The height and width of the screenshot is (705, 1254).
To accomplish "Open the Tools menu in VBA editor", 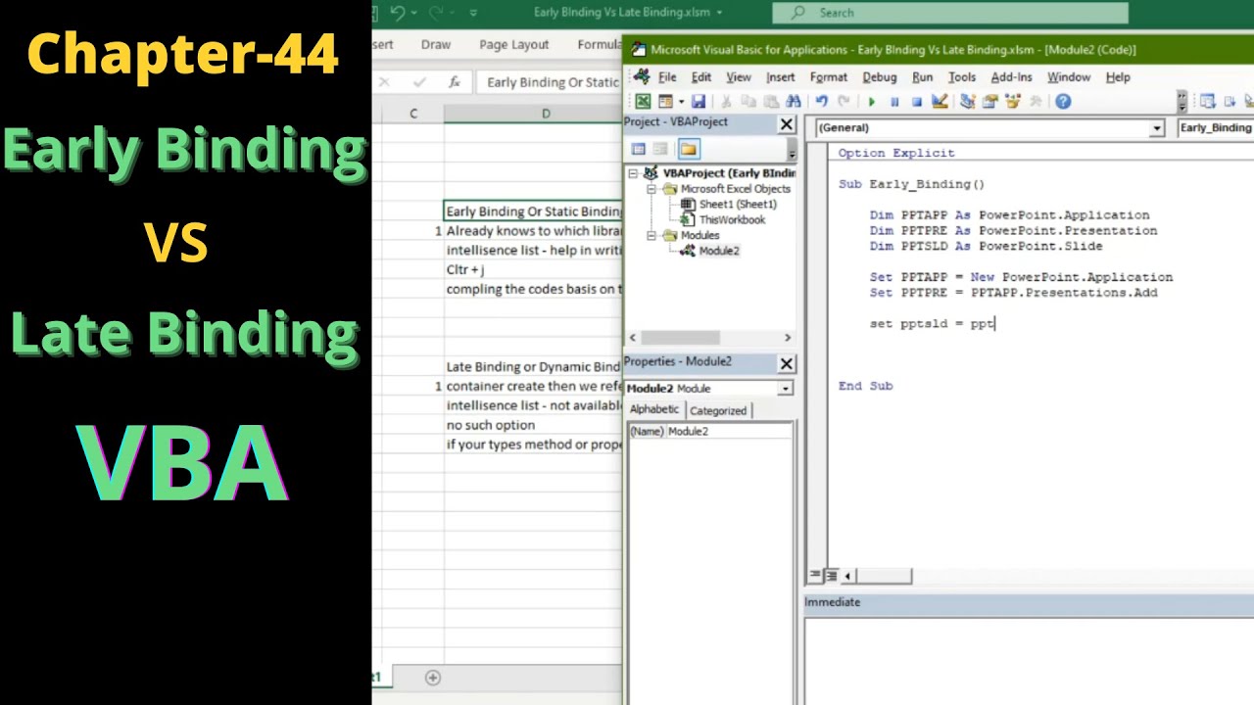I will (962, 77).
